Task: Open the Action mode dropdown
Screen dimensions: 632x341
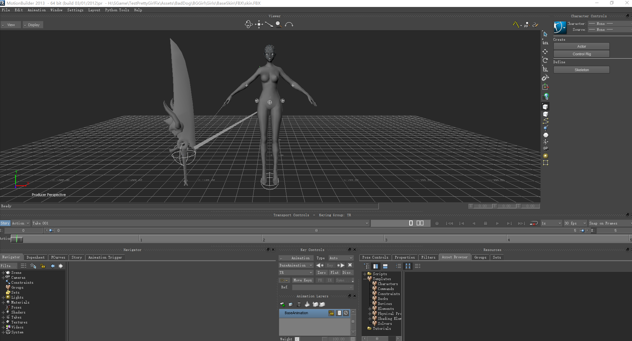Action: click(21, 223)
